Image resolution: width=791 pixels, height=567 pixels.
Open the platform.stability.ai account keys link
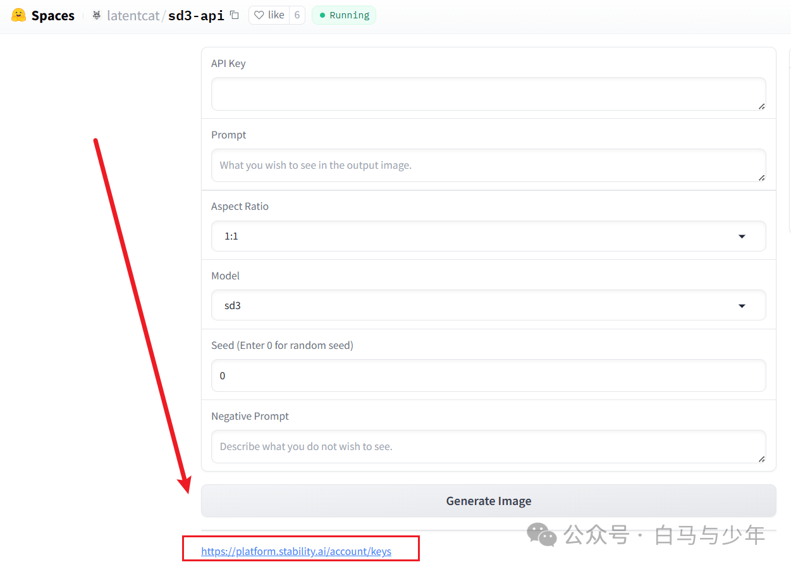click(296, 551)
